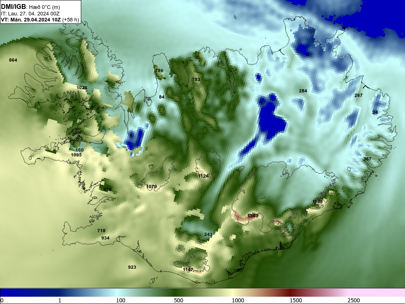The image size is (405, 304).
Task: Click the 718 value label
Action: [x=101, y=231]
